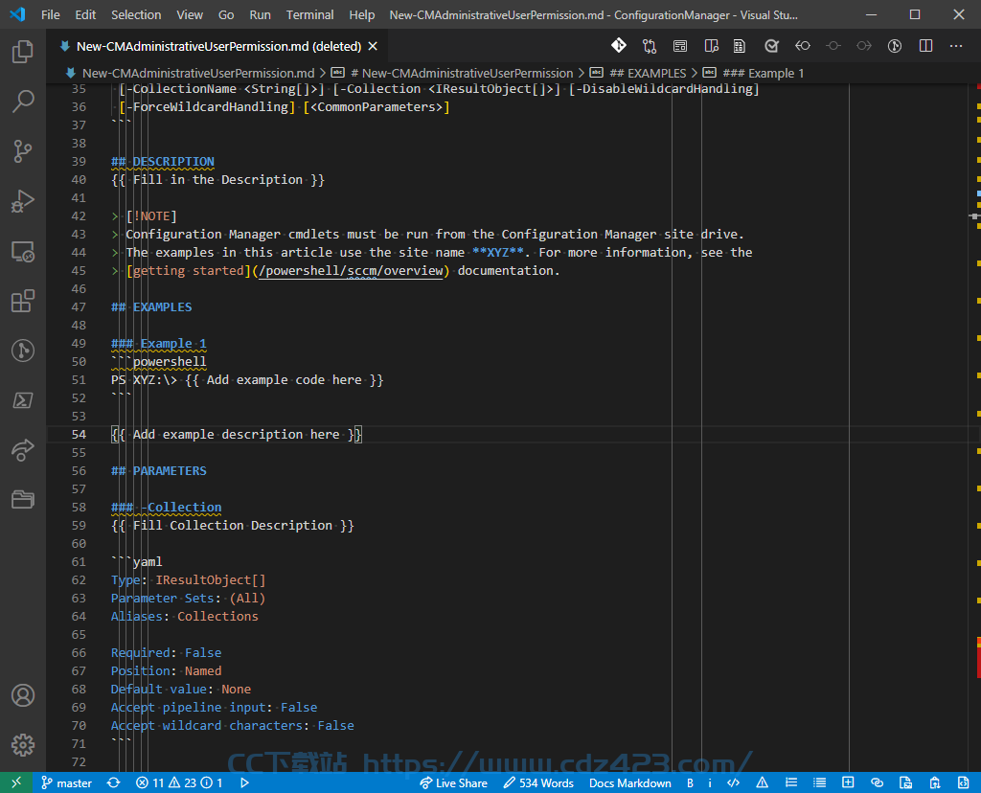
Task: Open problems count 11 errors 23 warnings
Action: [179, 782]
